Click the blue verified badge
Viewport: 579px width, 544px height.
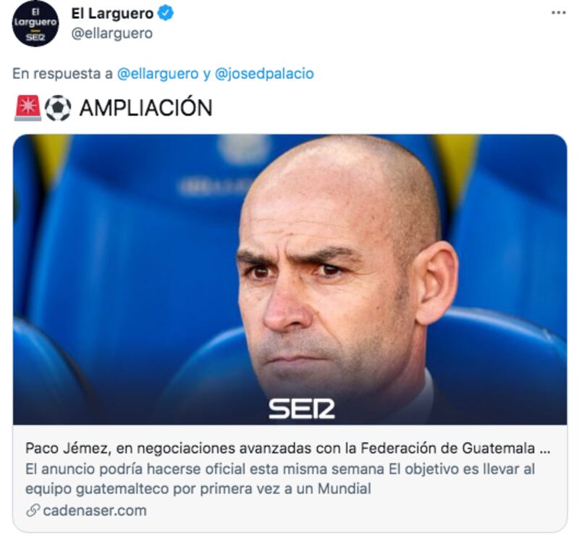(166, 14)
